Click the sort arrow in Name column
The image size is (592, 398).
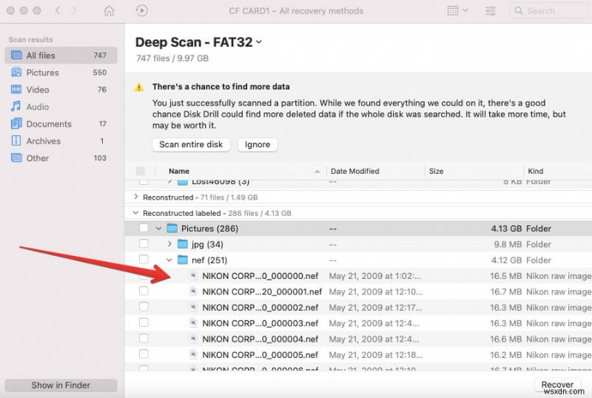pyautogui.click(x=317, y=172)
